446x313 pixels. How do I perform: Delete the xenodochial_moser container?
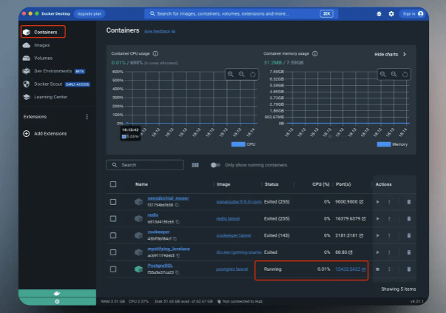(x=409, y=202)
